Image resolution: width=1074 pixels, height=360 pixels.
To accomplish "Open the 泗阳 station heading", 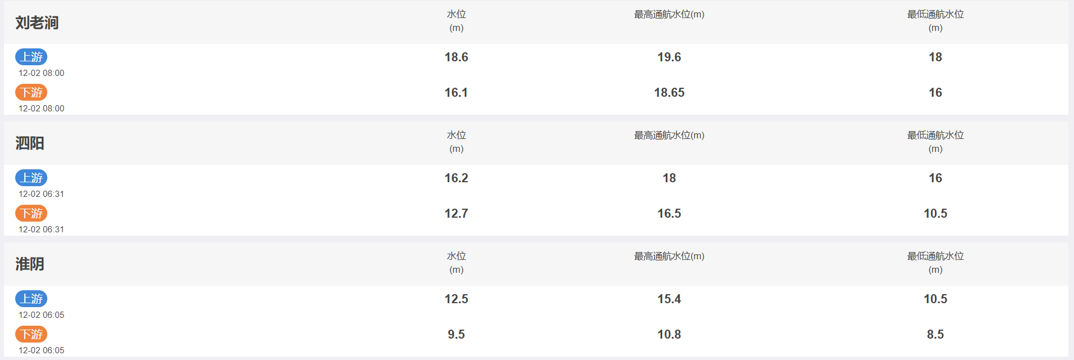I will [29, 143].
